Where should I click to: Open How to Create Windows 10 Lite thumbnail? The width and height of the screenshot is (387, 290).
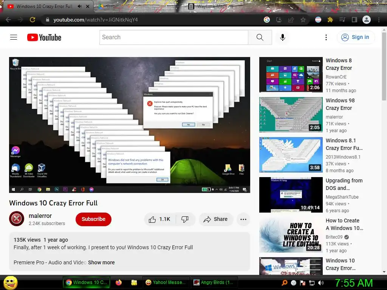(x=291, y=235)
